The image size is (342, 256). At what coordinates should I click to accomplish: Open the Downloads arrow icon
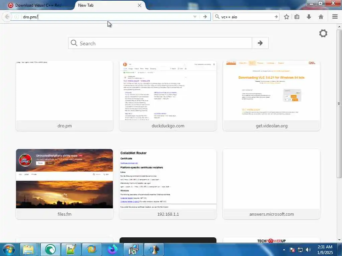(309, 17)
